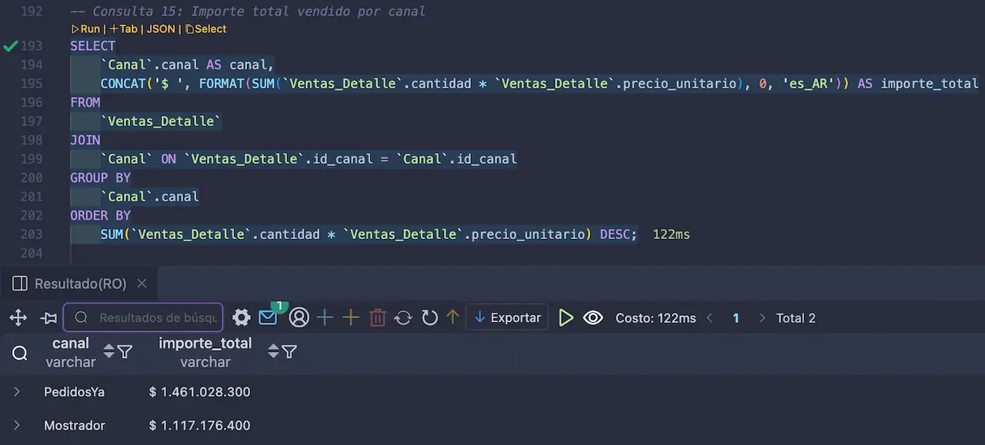Viewport: 985px width, 445px height.
Task: Click the upward arrow commit icon
Action: tap(452, 317)
